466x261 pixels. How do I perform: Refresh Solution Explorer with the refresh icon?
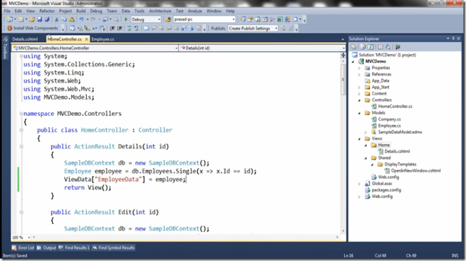coord(371,47)
